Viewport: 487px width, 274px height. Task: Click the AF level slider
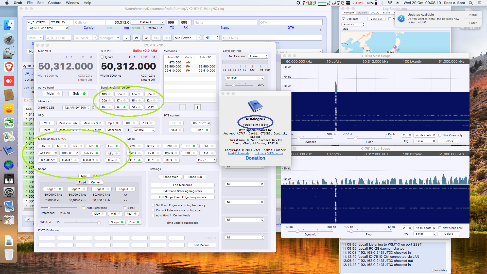233,85
